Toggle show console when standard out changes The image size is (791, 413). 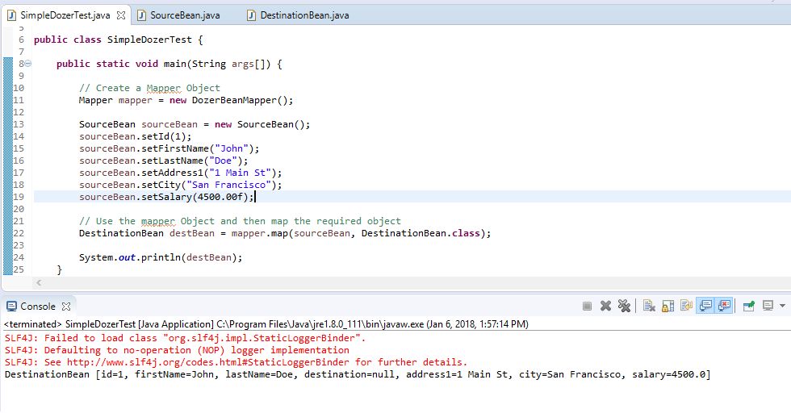pyautogui.click(x=705, y=306)
